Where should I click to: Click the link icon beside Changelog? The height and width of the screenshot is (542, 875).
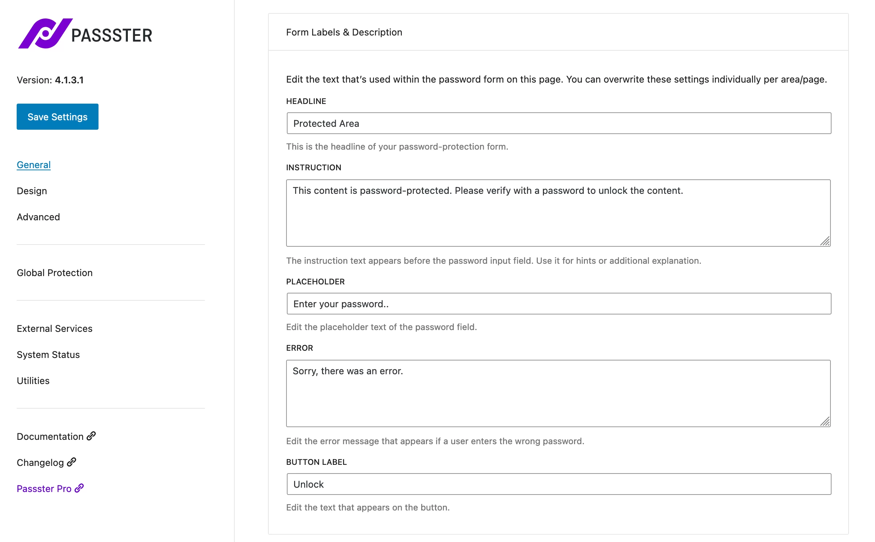[72, 462]
